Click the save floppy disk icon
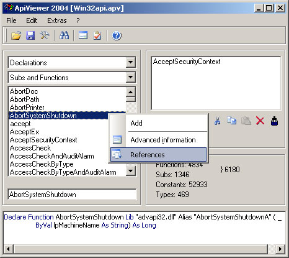 [30, 35]
